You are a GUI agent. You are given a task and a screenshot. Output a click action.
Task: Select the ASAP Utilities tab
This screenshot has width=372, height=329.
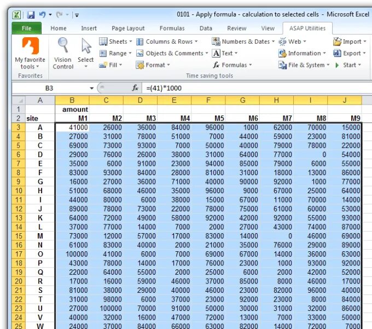tap(307, 28)
